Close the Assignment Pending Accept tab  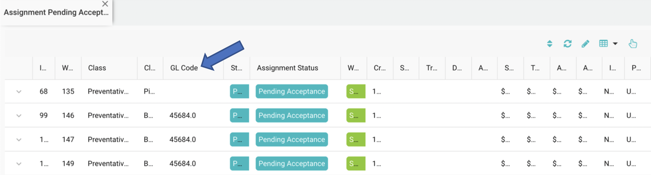tap(105, 4)
